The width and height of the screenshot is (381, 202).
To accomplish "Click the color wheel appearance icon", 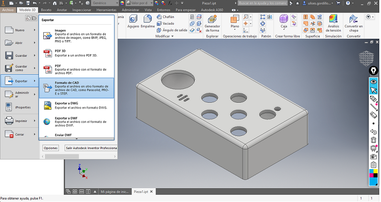I will point(122,3).
